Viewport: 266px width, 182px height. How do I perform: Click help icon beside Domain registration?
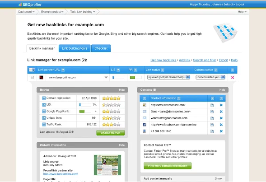tap(44, 98)
